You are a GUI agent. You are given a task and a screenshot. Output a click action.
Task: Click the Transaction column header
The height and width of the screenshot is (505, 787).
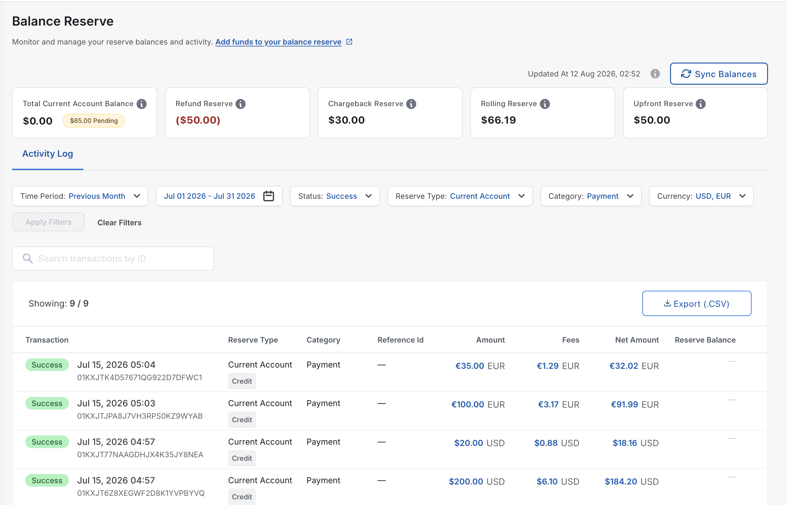47,340
